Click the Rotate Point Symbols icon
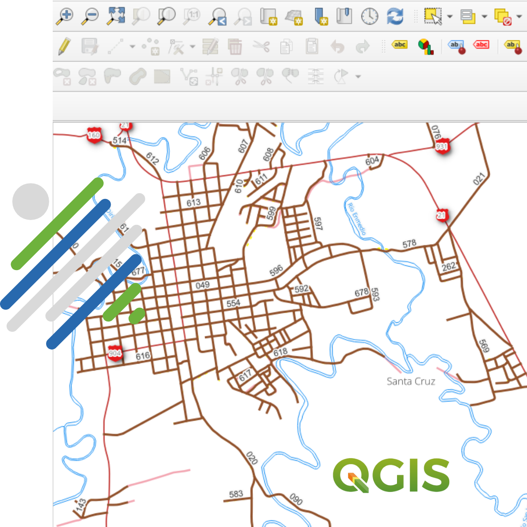Viewport: 527px width, 527px height. tap(341, 76)
